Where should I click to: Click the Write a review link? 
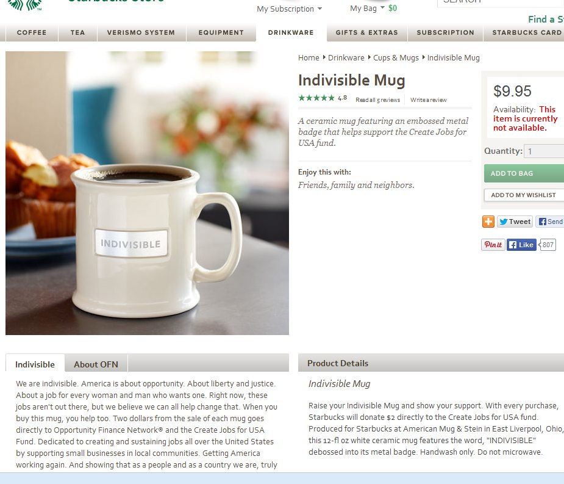[429, 99]
